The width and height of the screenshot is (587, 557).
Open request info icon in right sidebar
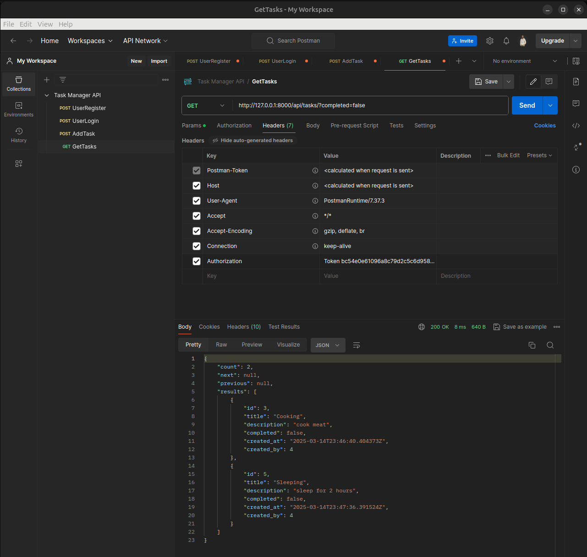576,170
